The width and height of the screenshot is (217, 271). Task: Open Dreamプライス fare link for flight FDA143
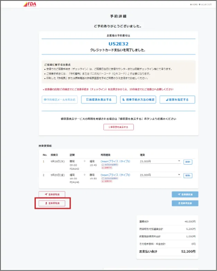coord(116,161)
